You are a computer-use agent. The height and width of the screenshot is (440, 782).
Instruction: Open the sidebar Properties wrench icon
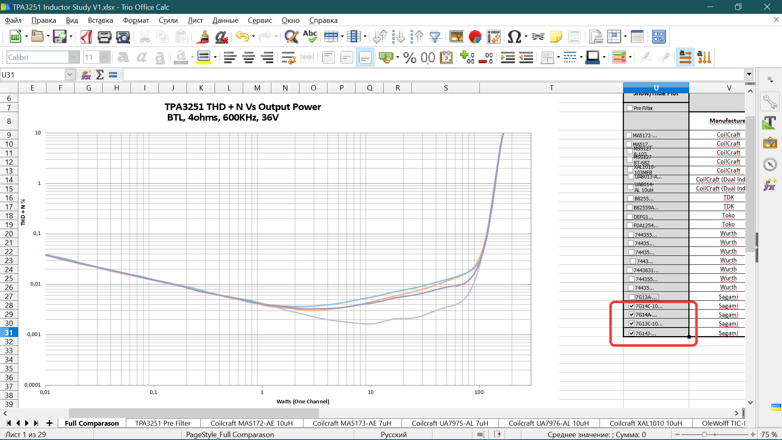coord(770,101)
